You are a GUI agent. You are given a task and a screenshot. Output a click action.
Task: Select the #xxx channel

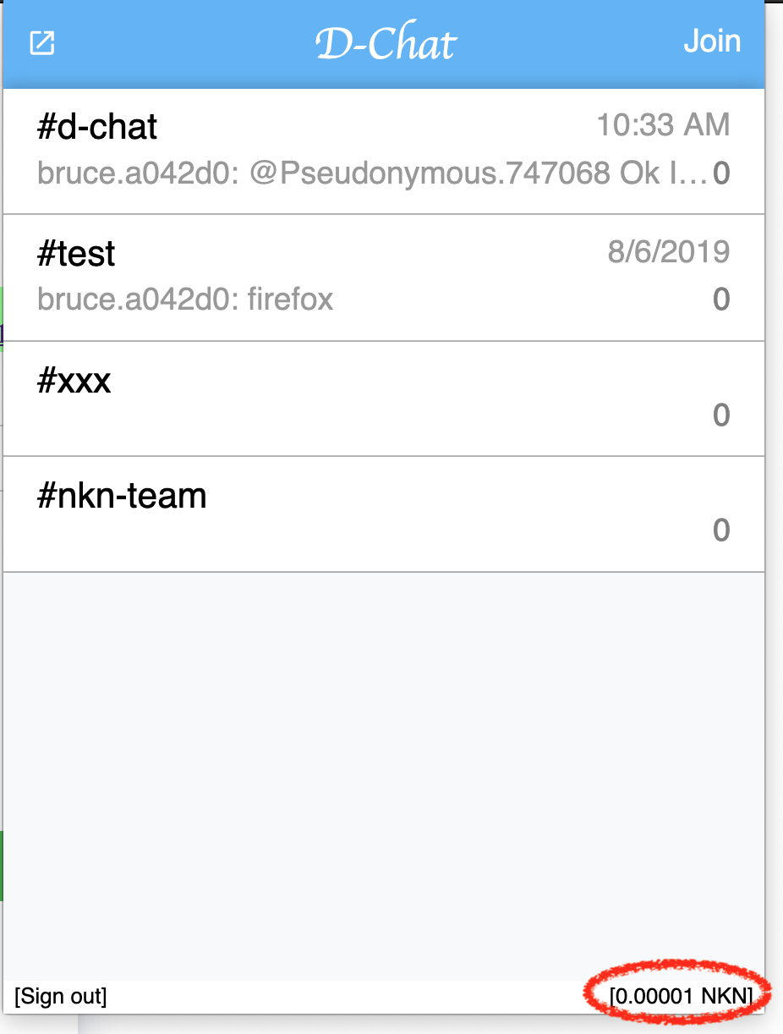pyautogui.click(x=384, y=399)
